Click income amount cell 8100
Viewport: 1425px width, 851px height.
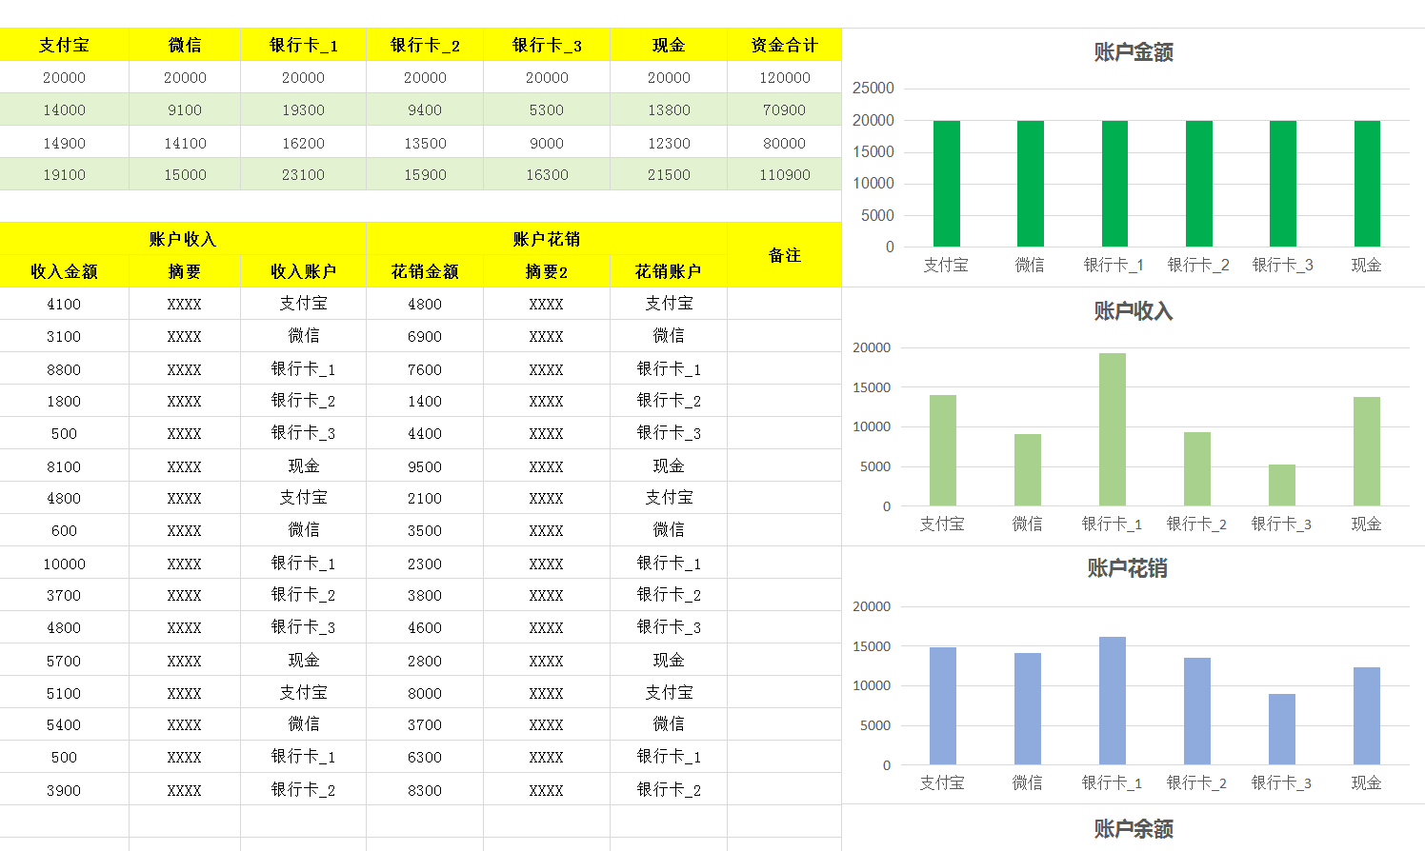click(64, 466)
